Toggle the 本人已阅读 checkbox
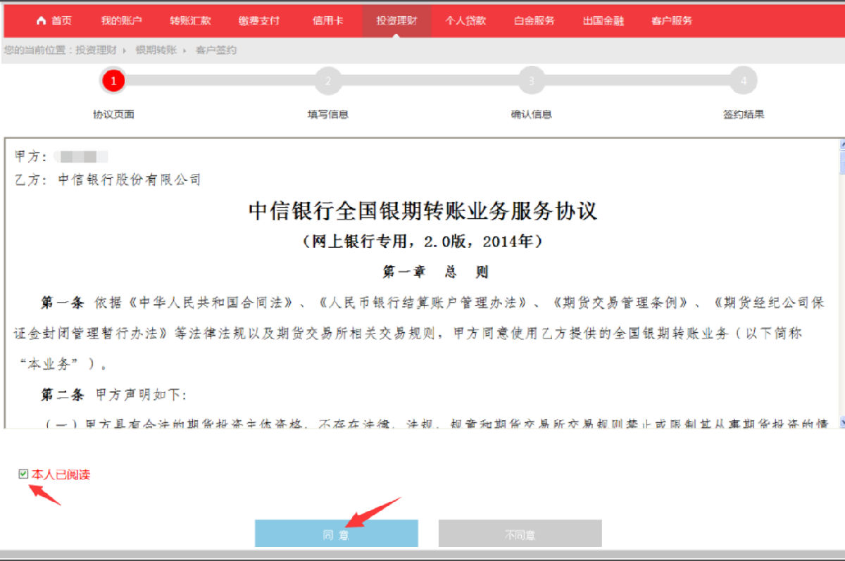This screenshot has width=845, height=561. click(23, 474)
